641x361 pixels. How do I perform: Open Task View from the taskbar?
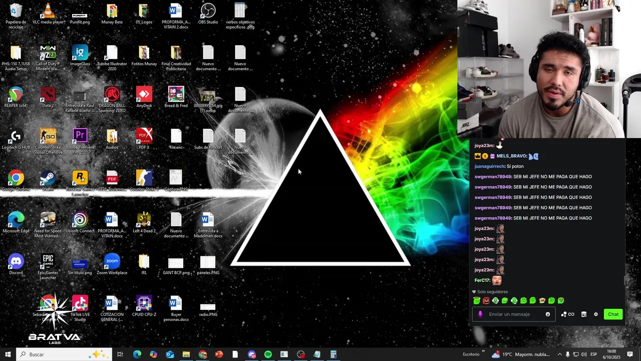coord(120,354)
